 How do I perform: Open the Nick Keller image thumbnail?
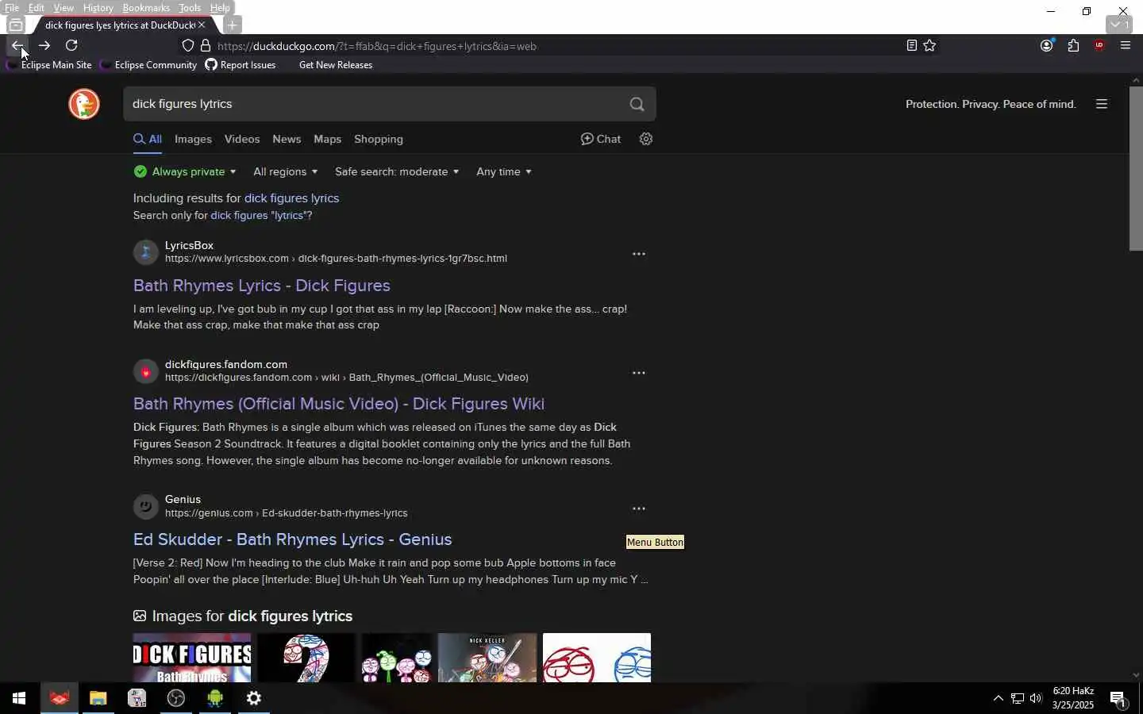[x=487, y=658]
